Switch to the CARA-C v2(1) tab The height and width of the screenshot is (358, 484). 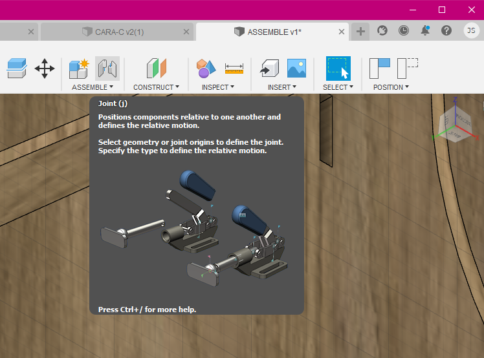[117, 32]
